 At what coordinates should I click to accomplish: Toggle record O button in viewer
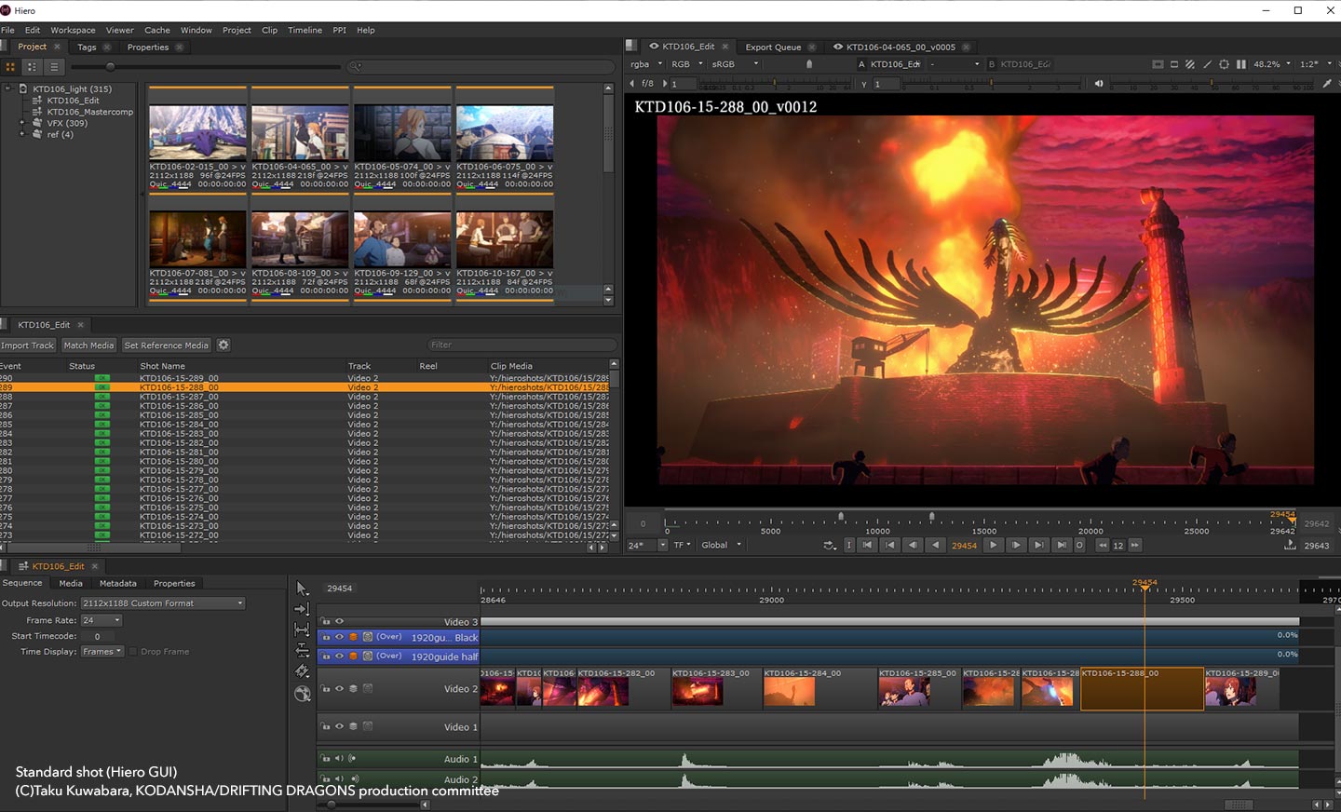click(1079, 546)
